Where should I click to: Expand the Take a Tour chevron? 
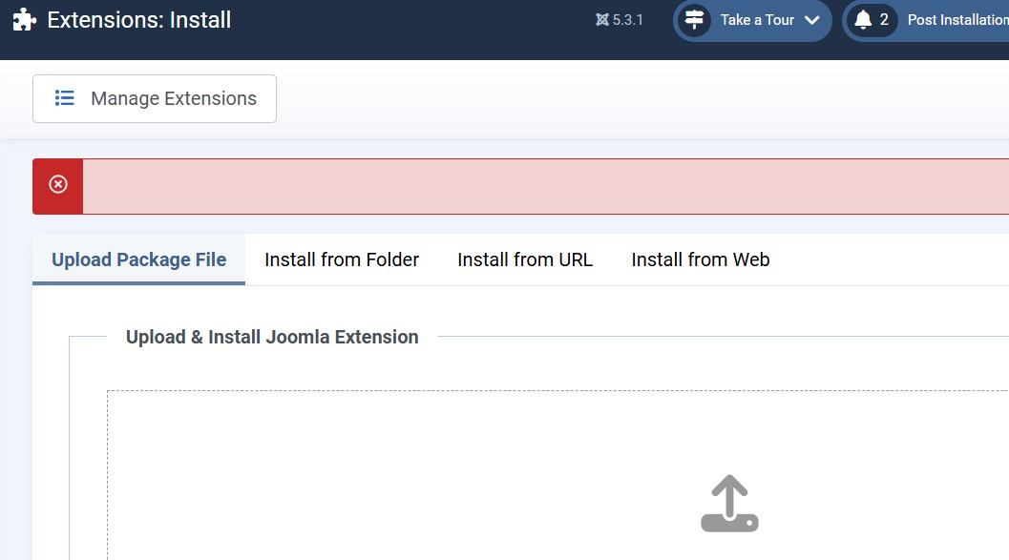pyautogui.click(x=812, y=20)
